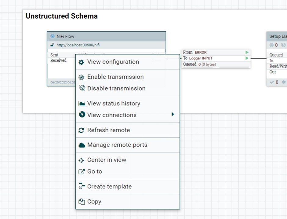Click the Refresh remote sync icon
Image resolution: width=287 pixels, height=219 pixels.
(81, 130)
